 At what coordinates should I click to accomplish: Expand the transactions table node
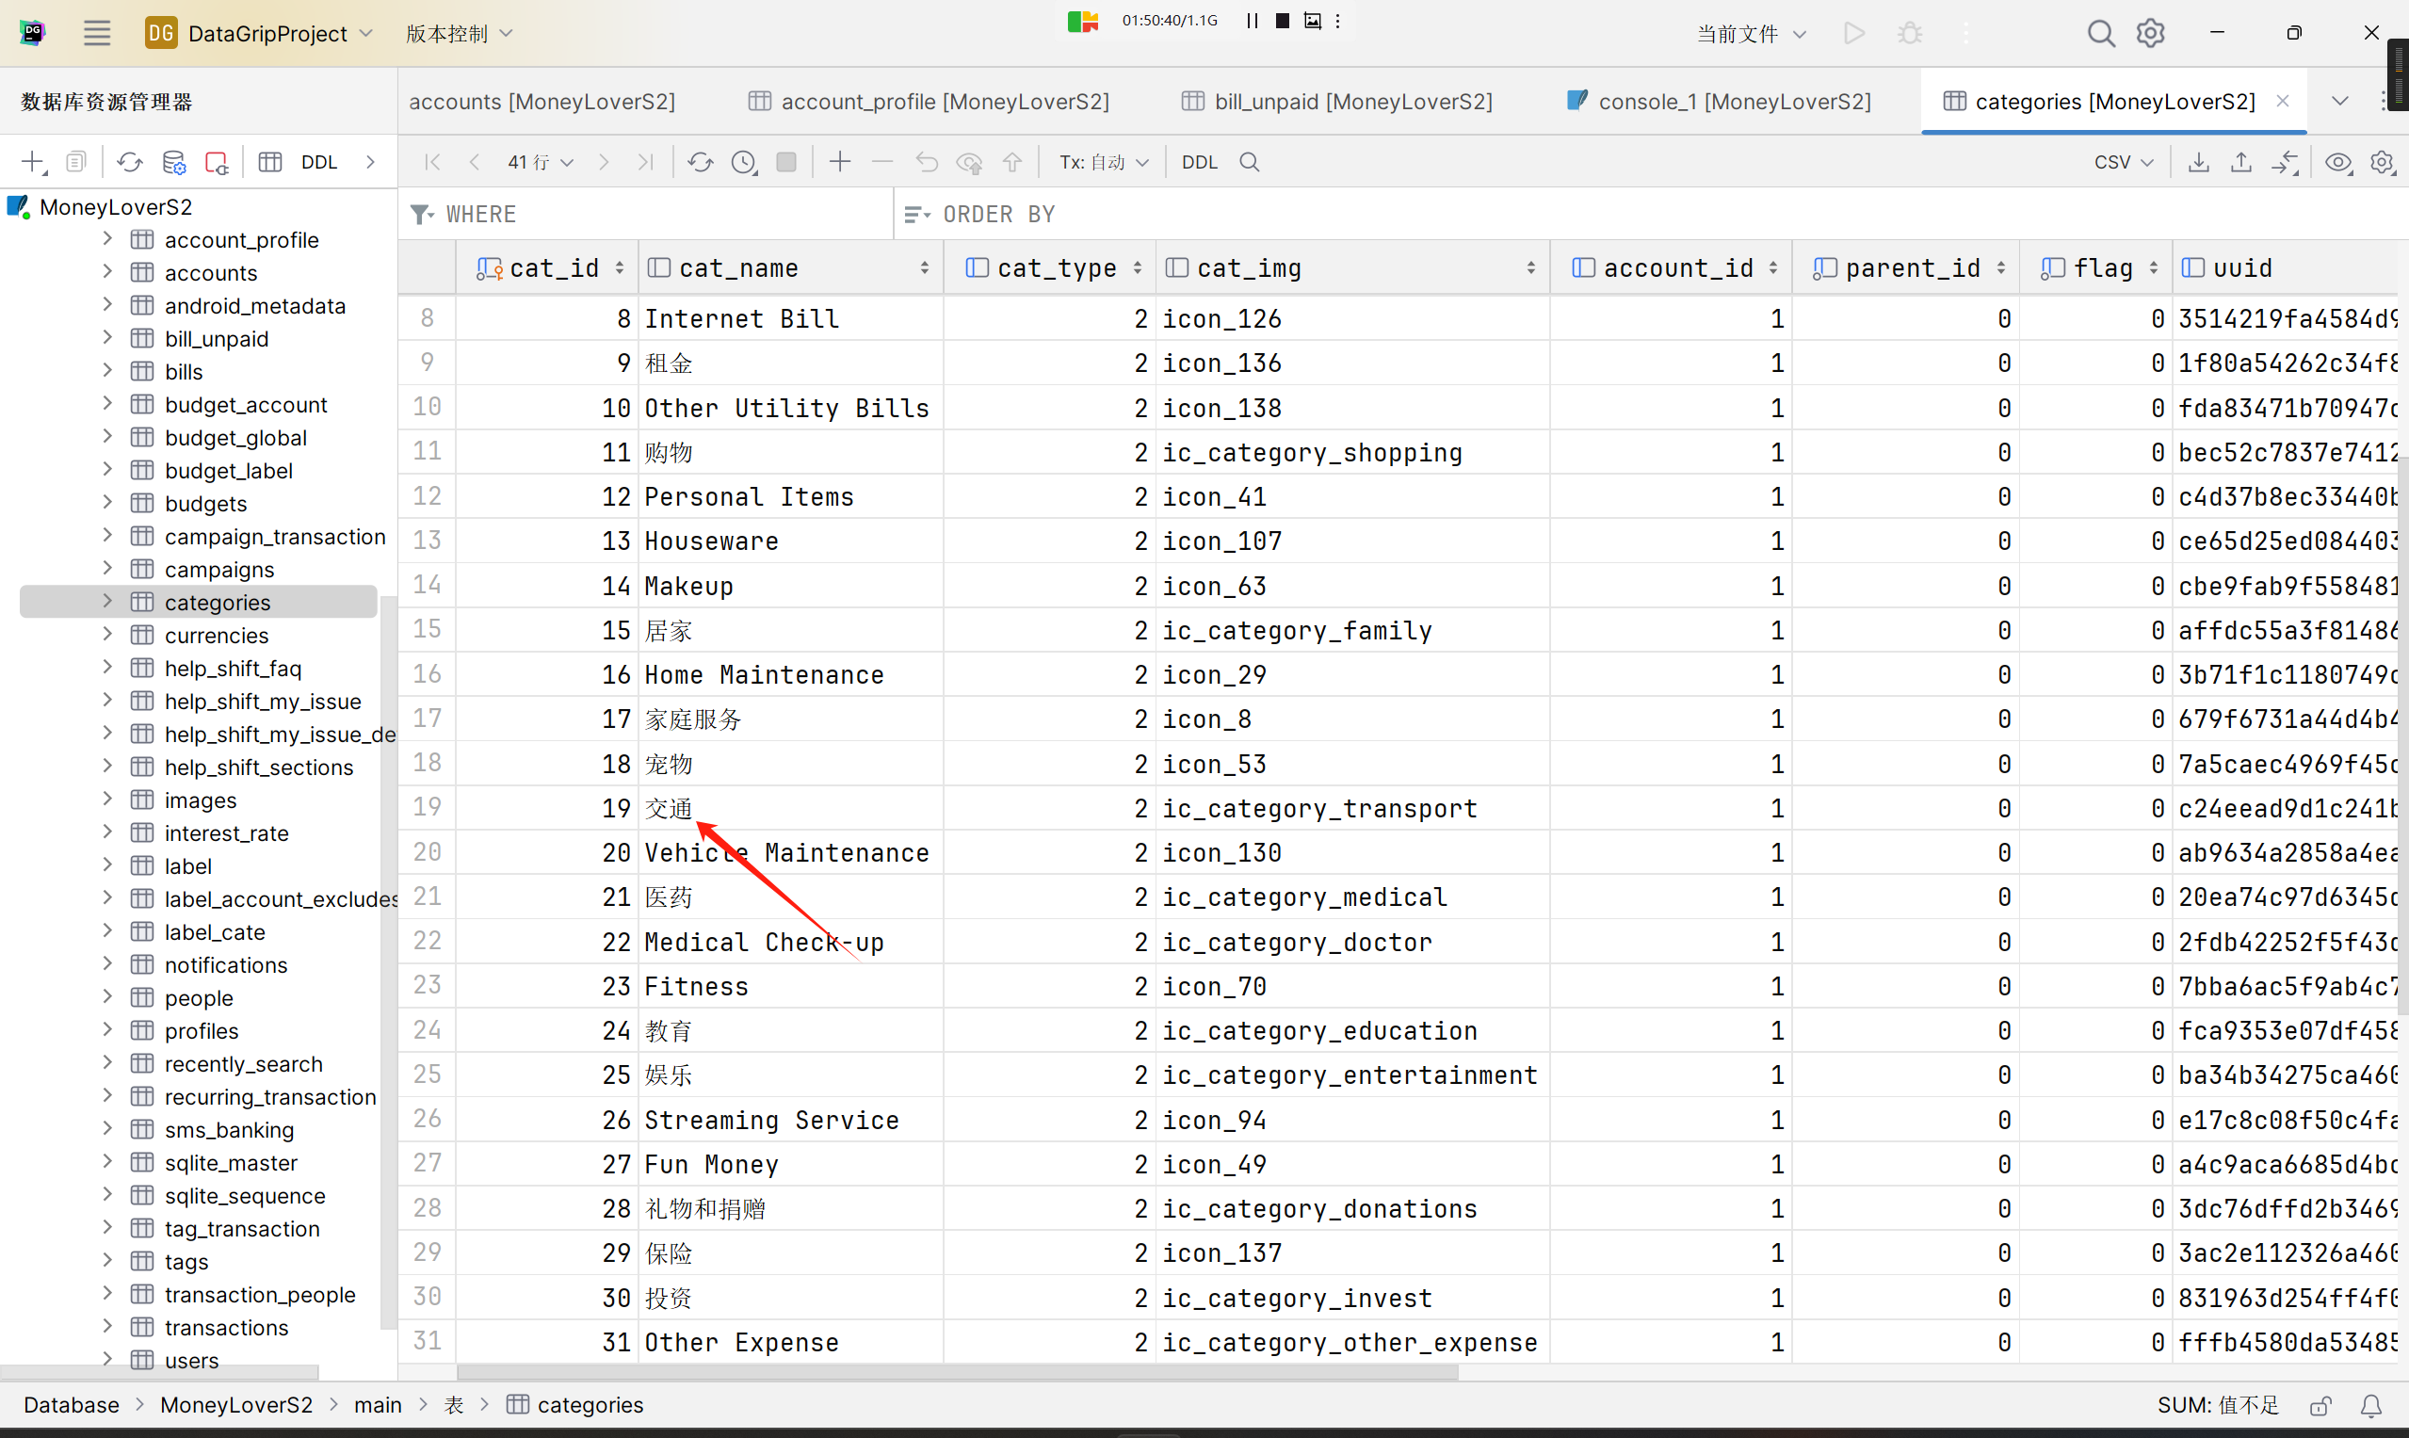(x=107, y=1327)
